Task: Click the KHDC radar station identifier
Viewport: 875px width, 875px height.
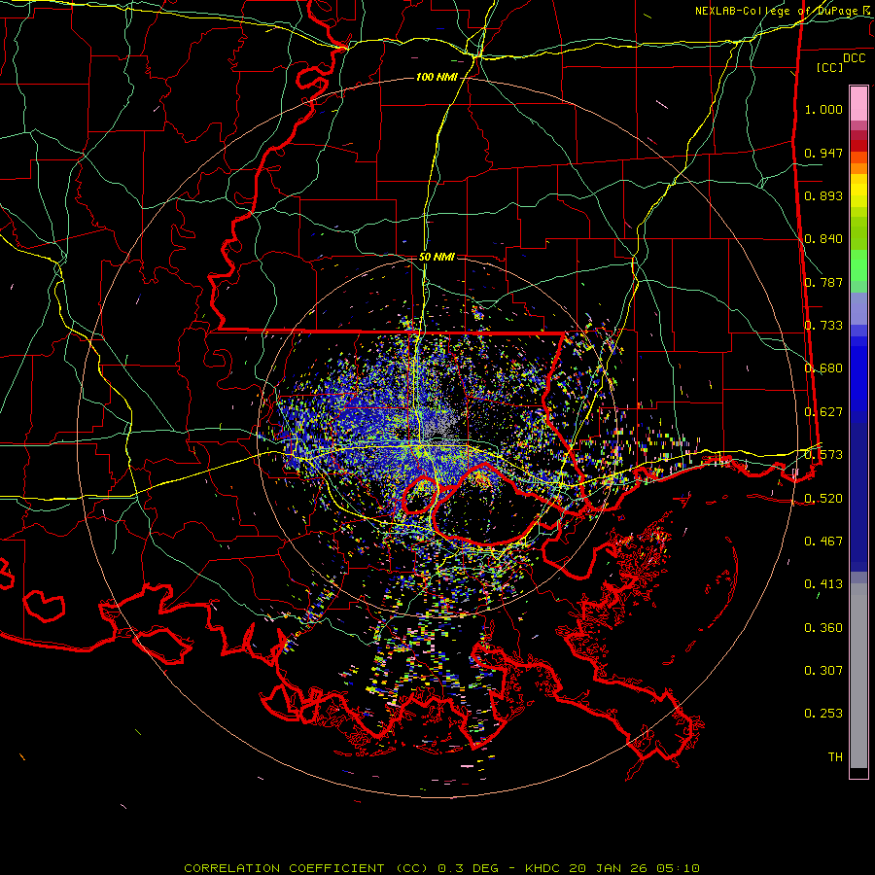Action: click(x=544, y=868)
